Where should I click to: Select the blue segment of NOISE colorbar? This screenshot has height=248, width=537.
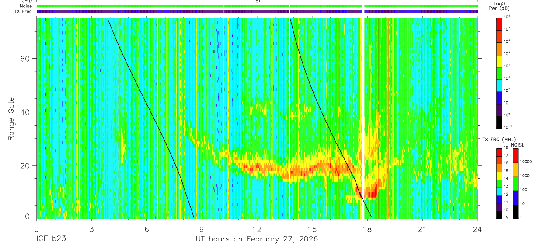[x=516, y=197]
